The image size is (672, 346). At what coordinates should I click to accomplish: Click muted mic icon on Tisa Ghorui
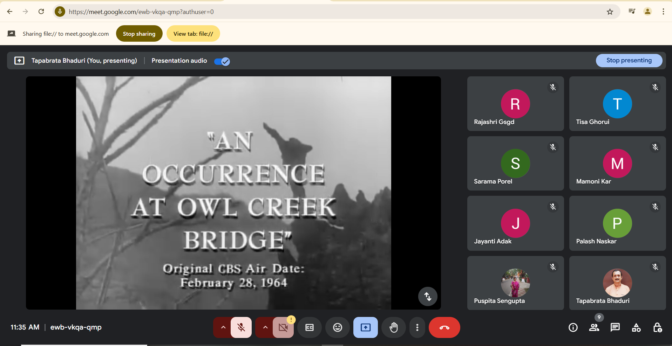coord(655,87)
